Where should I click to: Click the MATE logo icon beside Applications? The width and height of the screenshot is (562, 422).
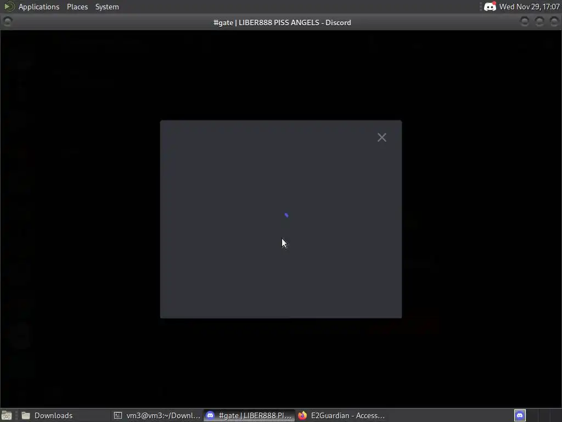click(9, 7)
